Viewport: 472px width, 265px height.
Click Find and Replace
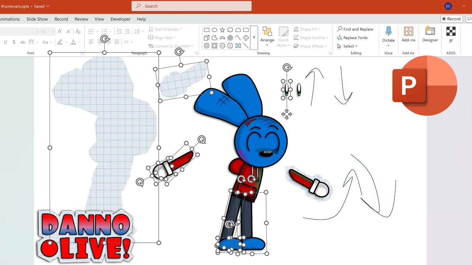coord(355,29)
